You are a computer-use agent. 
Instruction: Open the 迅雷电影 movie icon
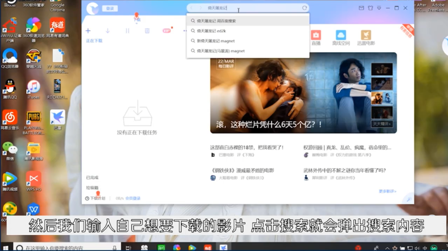[365, 37]
